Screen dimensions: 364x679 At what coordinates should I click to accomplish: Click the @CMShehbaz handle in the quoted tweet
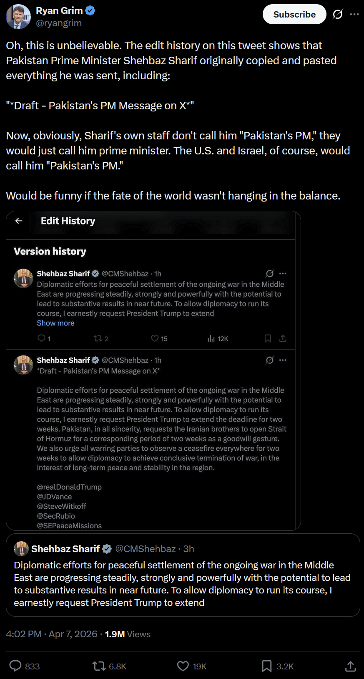[x=146, y=549]
